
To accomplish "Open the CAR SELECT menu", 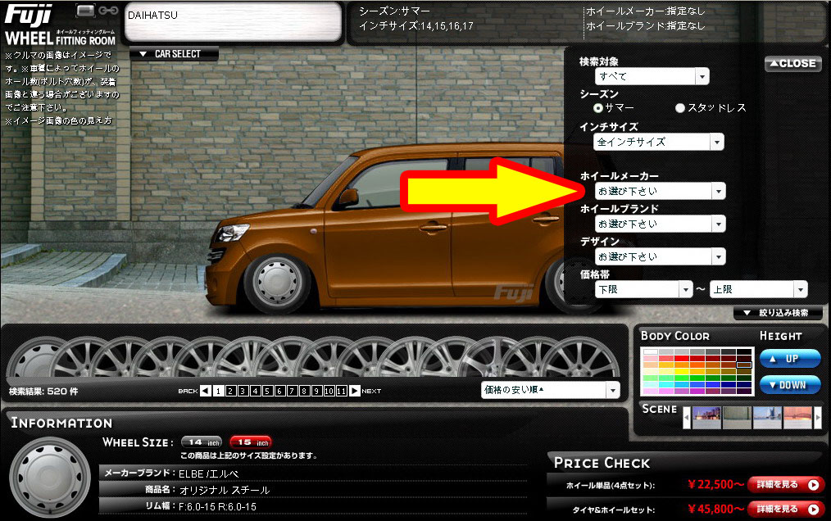I will pos(174,53).
